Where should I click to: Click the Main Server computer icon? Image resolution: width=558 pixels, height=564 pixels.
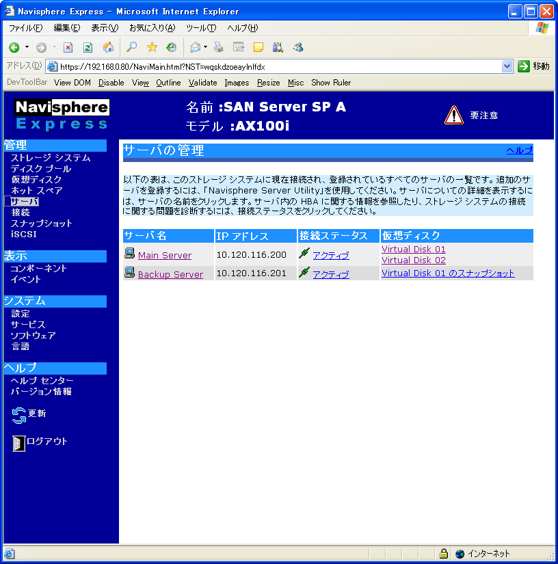click(x=130, y=254)
